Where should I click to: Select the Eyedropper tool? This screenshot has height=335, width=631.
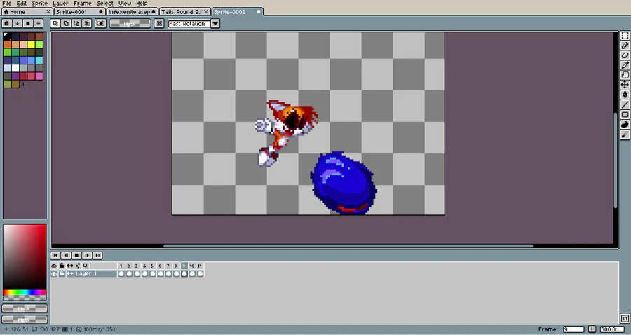625,64
